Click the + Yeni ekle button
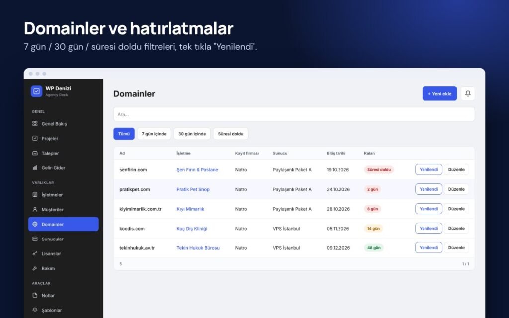This screenshot has height=318, width=509. coord(439,93)
